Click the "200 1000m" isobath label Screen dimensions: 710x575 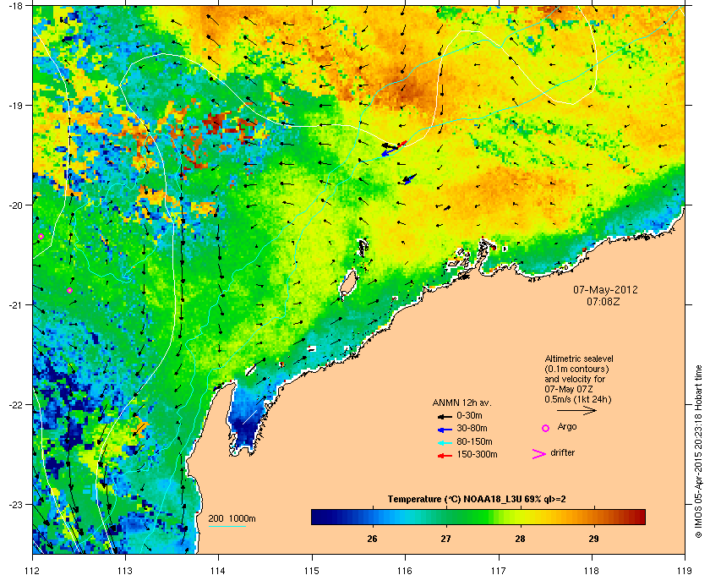[232, 519]
